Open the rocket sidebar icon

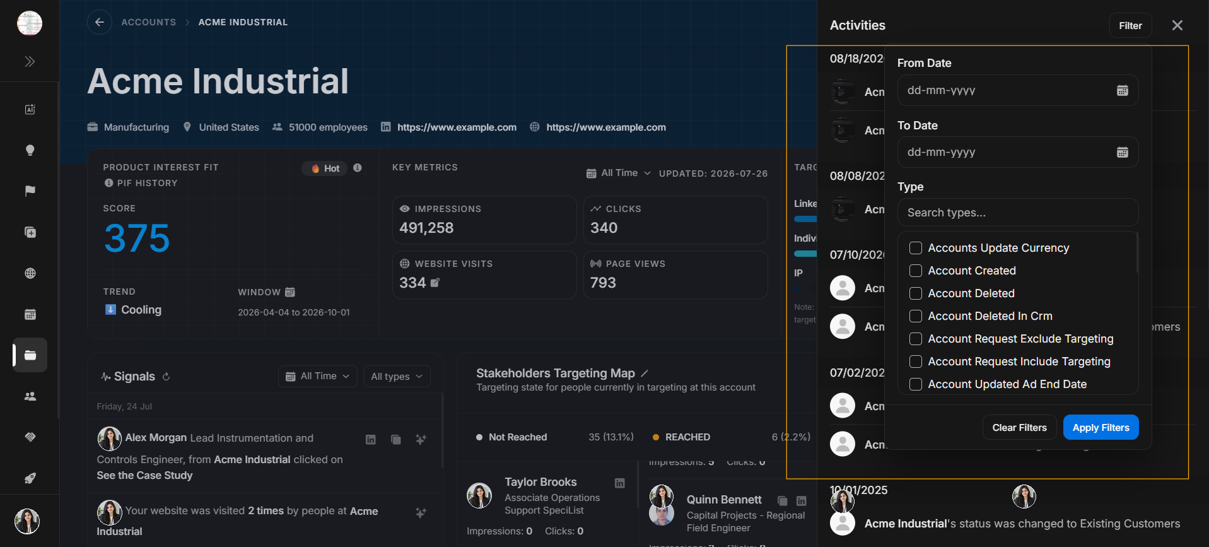point(30,478)
